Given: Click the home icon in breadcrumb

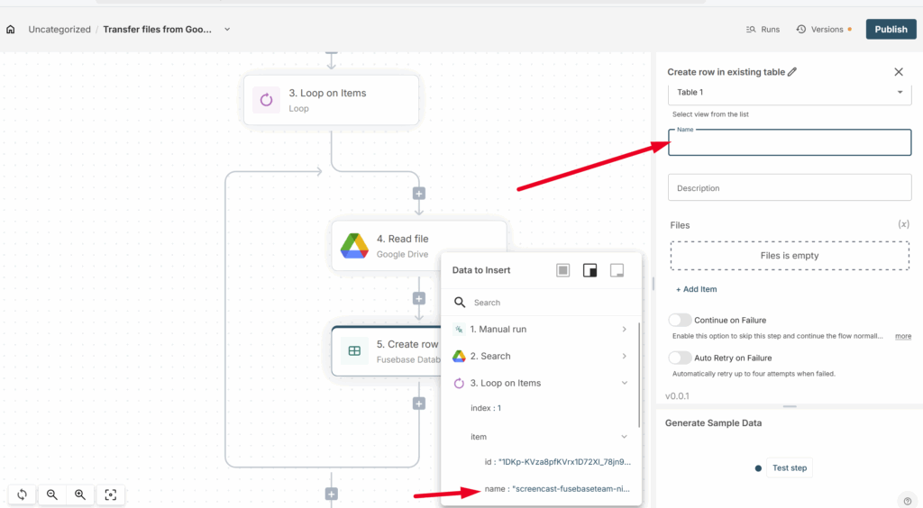Looking at the screenshot, I should (x=11, y=30).
